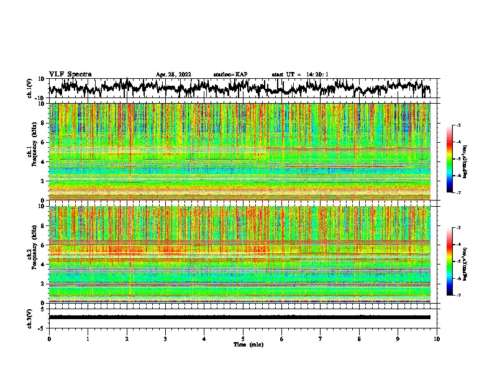Screen dimensions: 492x380
Task: Click time axis tick label "7"
Action: pos(321,339)
